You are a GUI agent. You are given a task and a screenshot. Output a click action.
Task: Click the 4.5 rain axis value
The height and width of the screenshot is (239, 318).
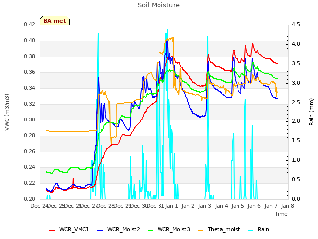tap(296, 25)
